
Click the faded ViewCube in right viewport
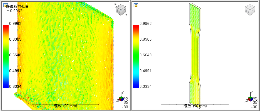[x=250, y=10]
